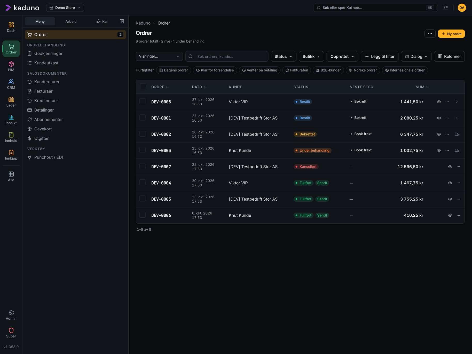Show Alle modules grid
Viewport: 472px width, 354px height.
[x=11, y=177]
